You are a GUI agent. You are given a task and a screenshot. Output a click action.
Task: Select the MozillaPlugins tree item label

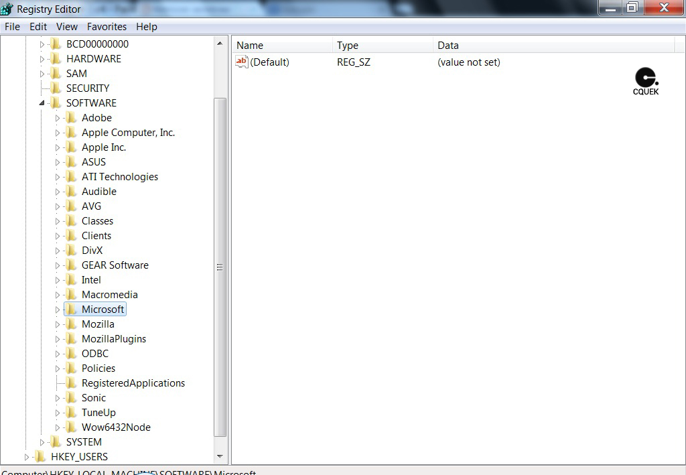coord(114,339)
